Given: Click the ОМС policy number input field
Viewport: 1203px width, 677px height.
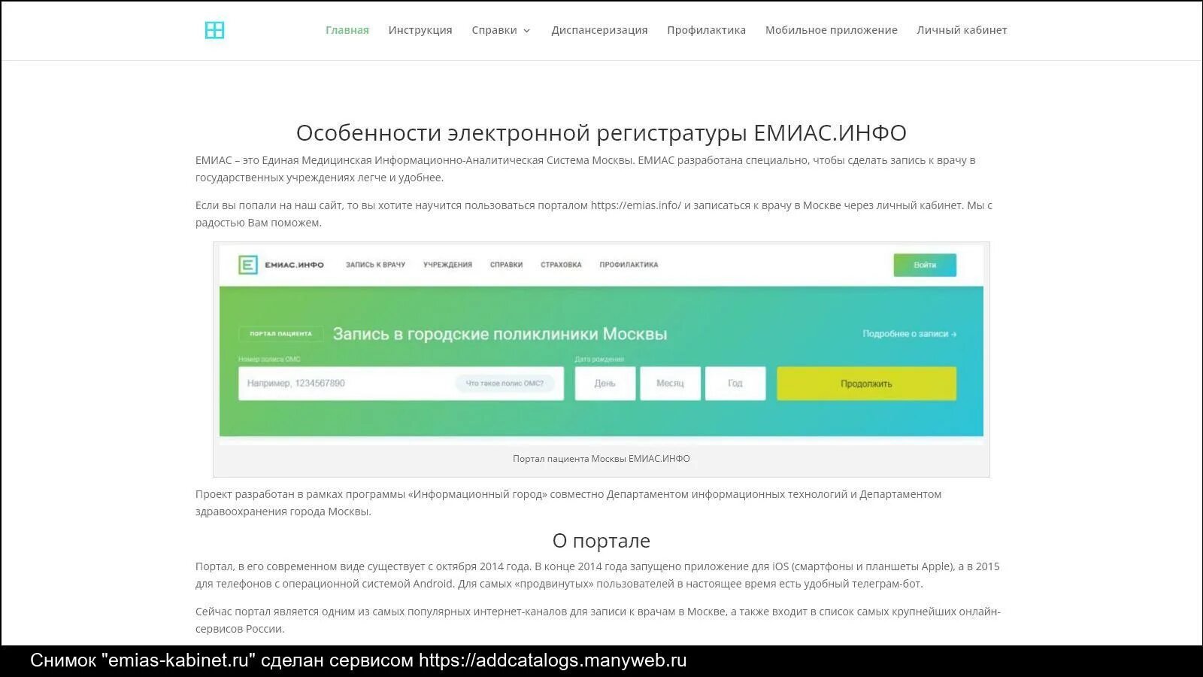Looking at the screenshot, I should click(401, 384).
